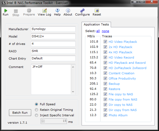Disable the Office Productivity test
The width and height of the screenshot is (159, 131).
tap(105, 78)
